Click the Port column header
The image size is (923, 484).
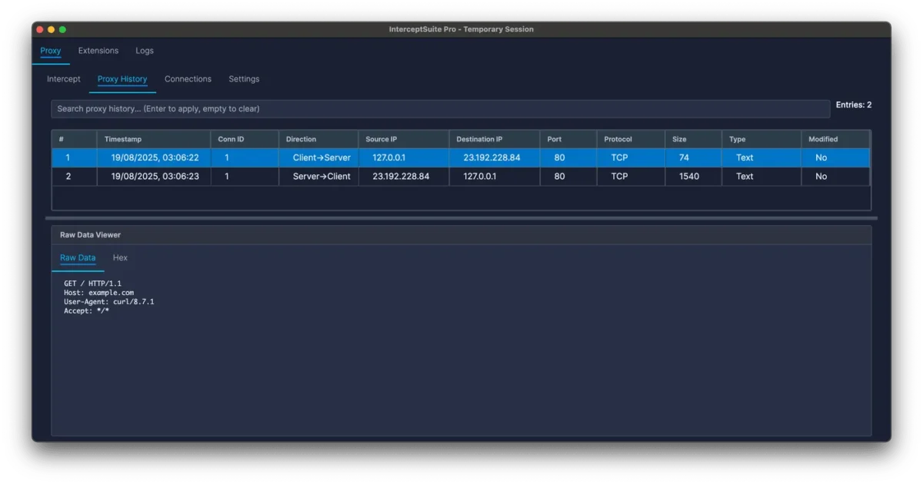568,139
